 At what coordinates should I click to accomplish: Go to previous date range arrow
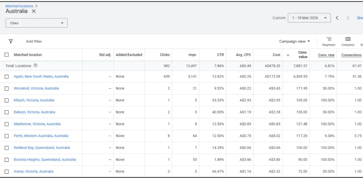337,18
